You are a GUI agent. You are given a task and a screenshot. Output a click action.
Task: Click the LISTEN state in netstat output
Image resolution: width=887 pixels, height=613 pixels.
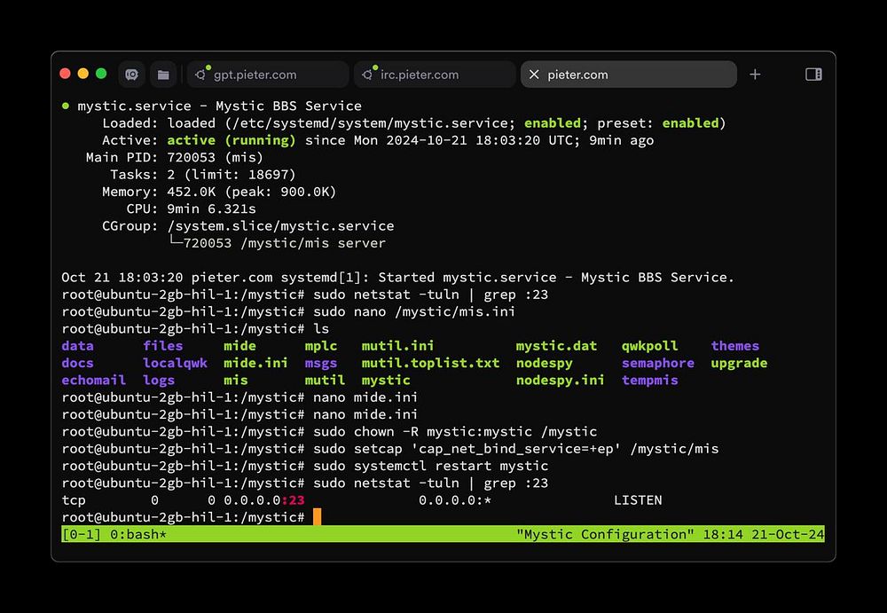[638, 500]
